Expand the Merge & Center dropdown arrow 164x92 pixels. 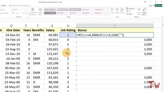point(10,13)
